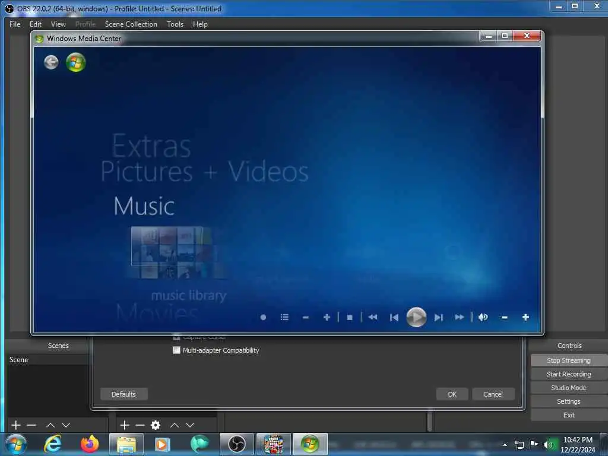608x456 pixels.
Task: Switch to Windows Media Center taskbar button
Action: pos(310,444)
